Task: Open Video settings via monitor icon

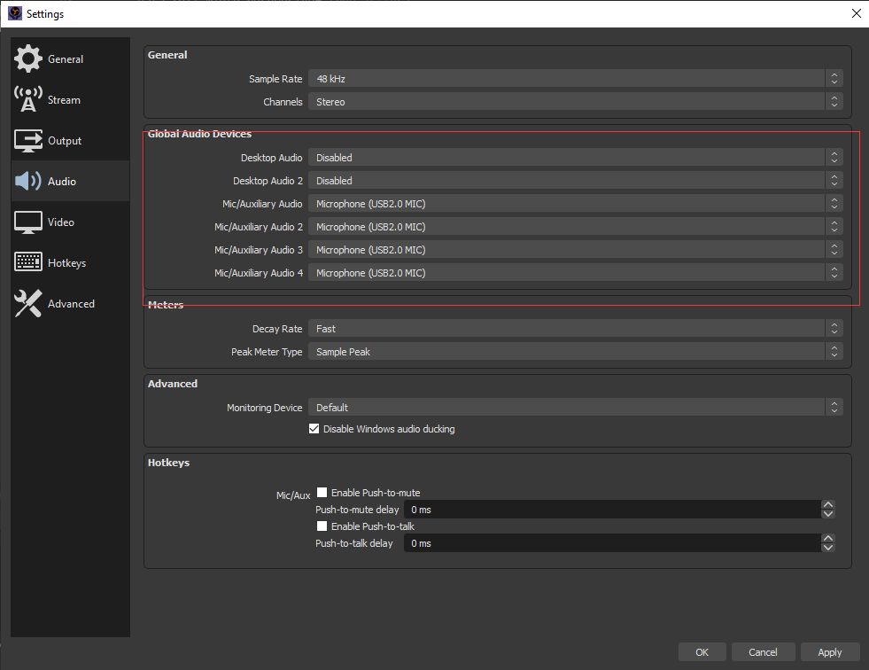Action: coord(28,222)
